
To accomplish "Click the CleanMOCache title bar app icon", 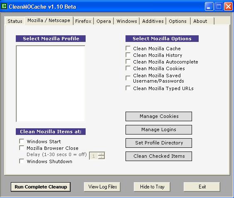I will tap(4, 6).
